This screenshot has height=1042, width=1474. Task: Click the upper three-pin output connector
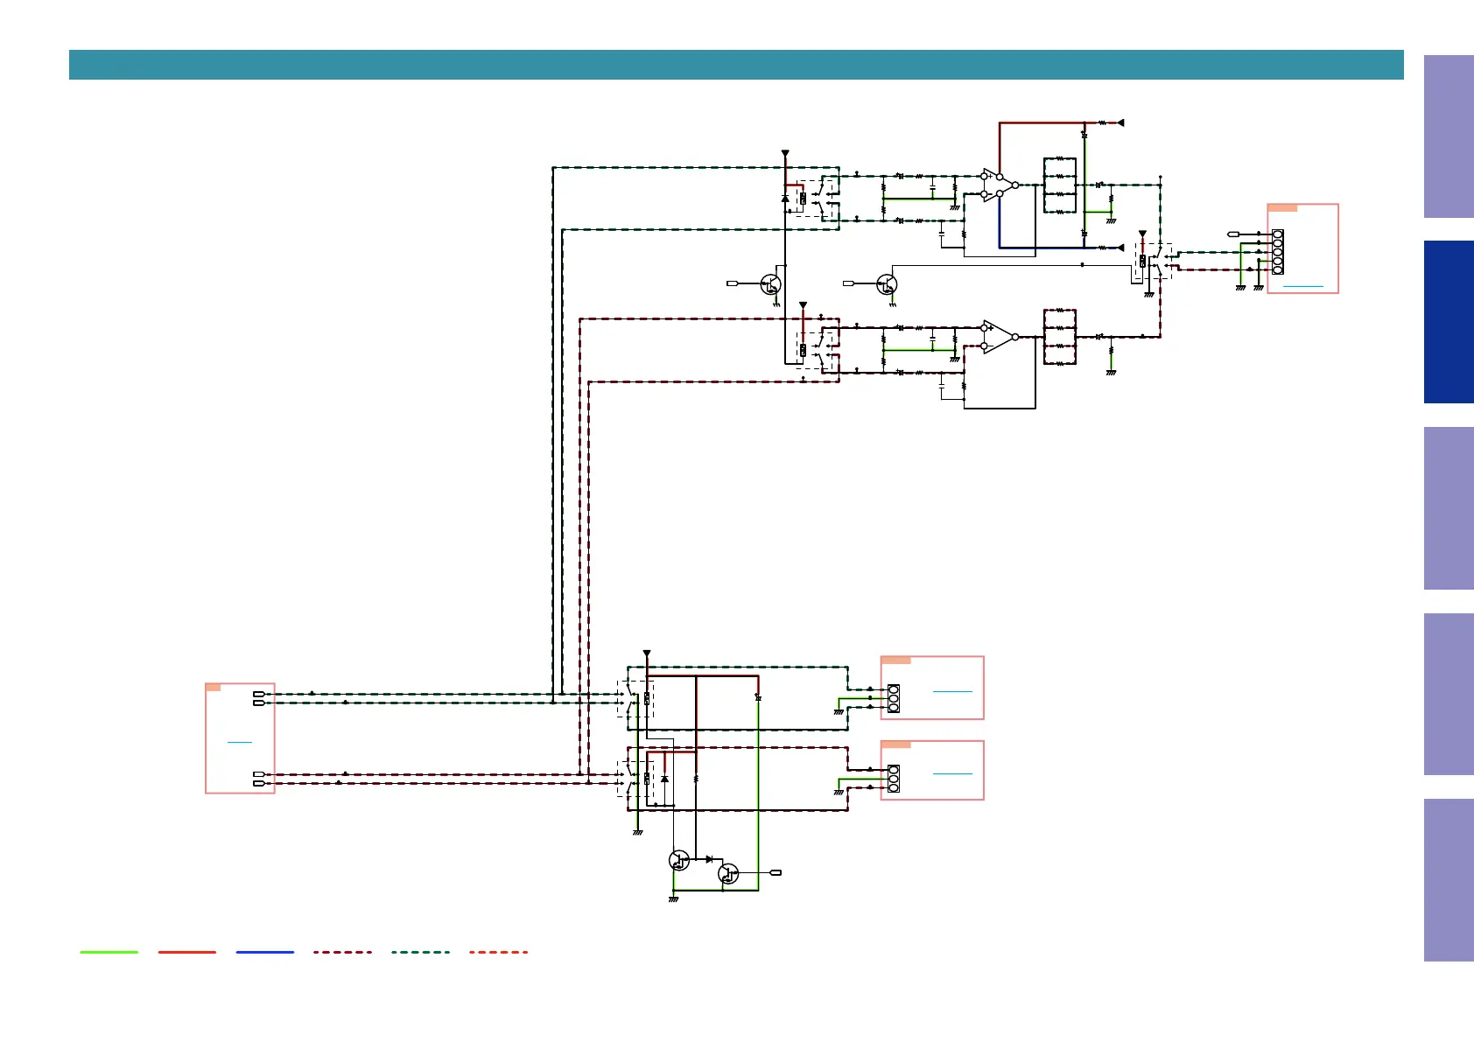click(894, 698)
